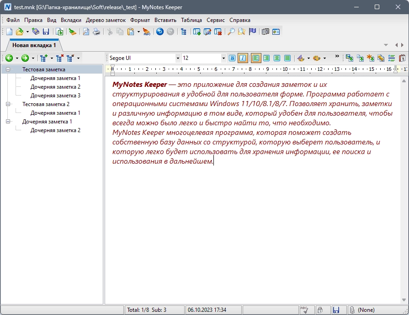Click the 06.10.2023 17:34 status date
Image resolution: width=409 pixels, height=315 pixels.
207,310
